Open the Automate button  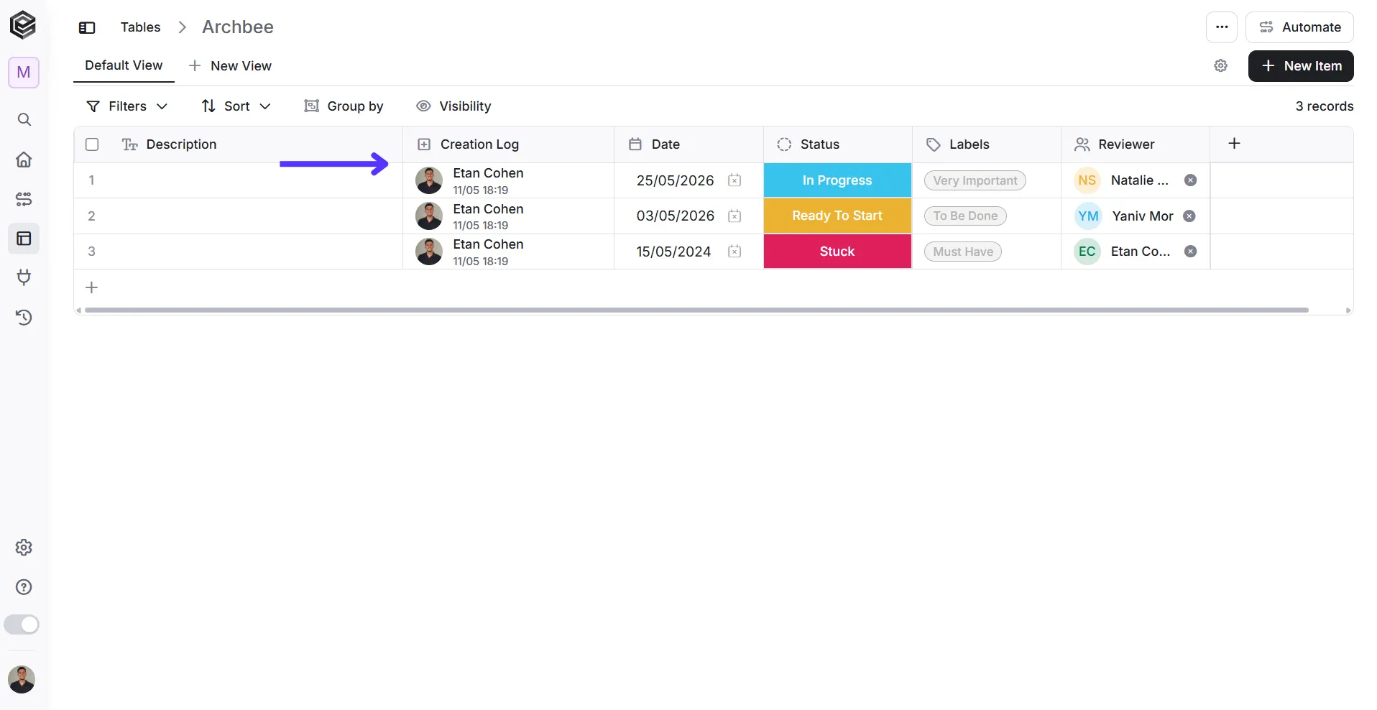[1299, 27]
